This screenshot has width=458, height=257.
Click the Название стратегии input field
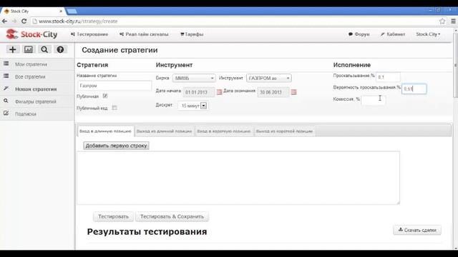pos(114,86)
